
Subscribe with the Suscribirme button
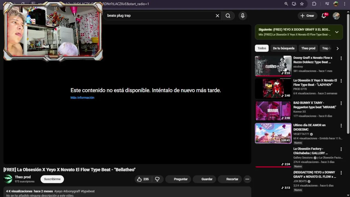click(x=52, y=179)
